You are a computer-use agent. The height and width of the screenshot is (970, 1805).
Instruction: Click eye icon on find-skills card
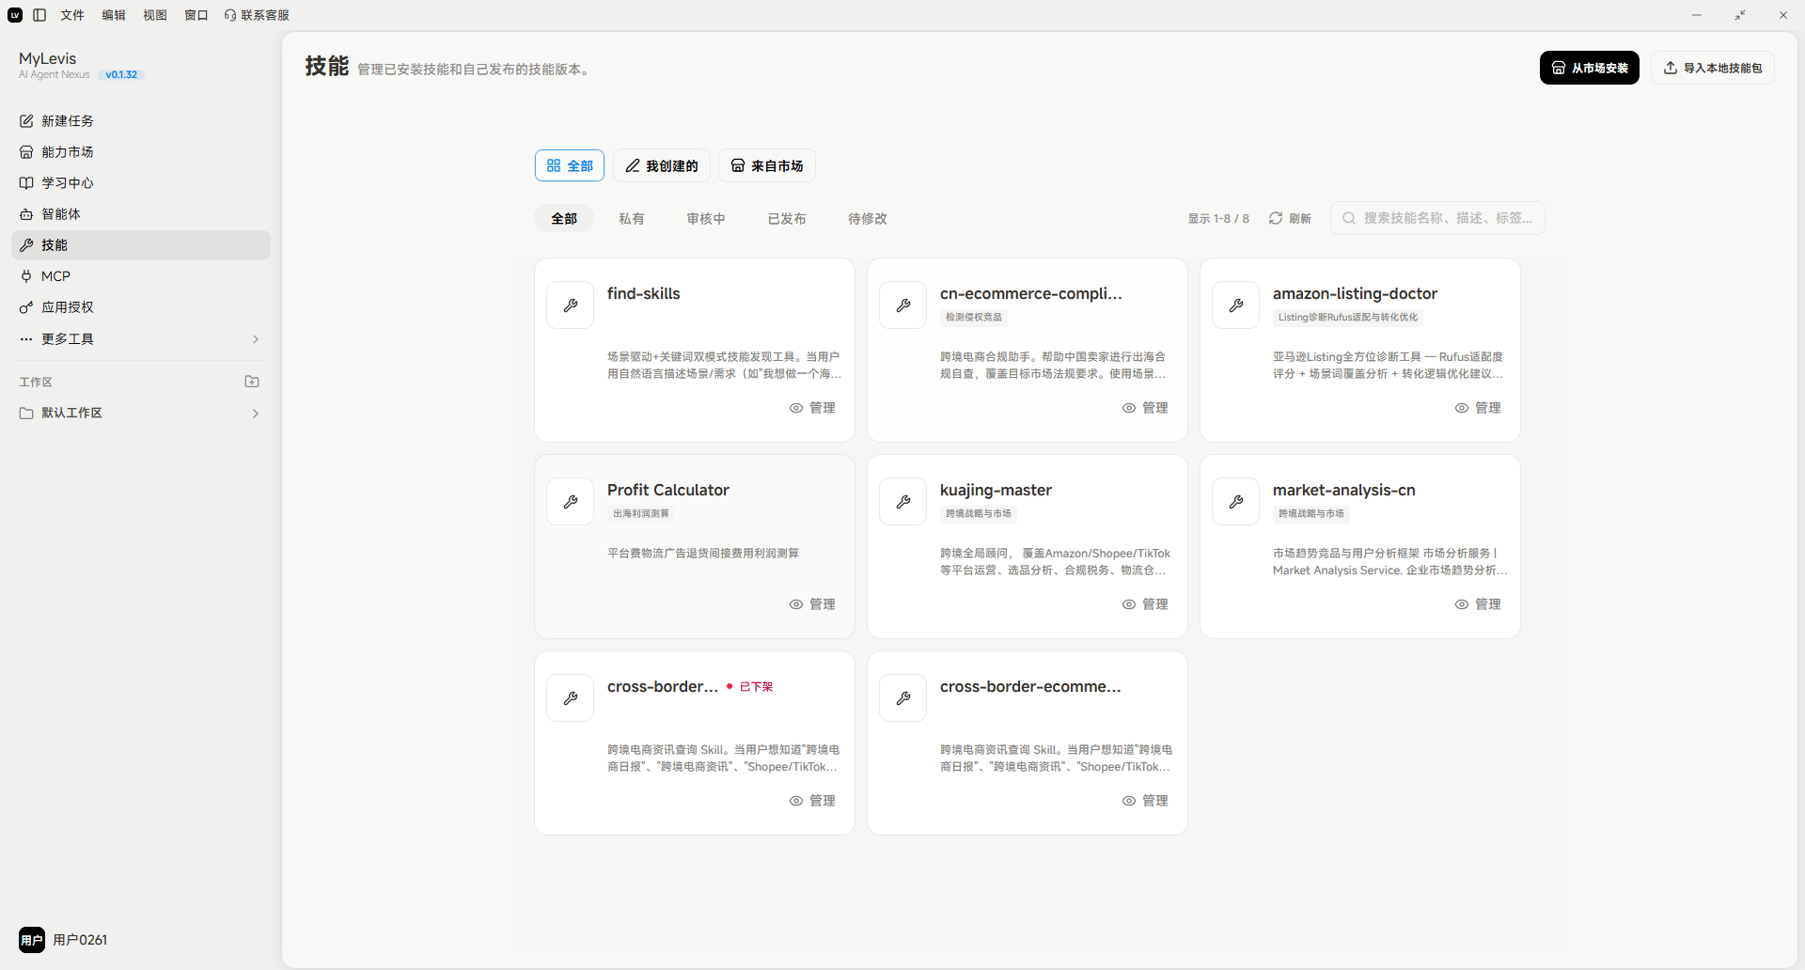pos(796,408)
